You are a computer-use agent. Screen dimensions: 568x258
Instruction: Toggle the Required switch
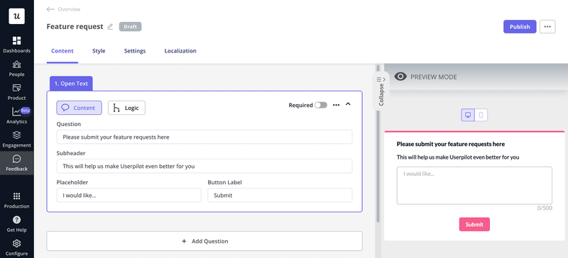[321, 105]
